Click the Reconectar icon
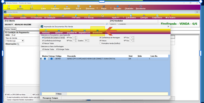This screenshot has width=204, height=103. click(141, 7)
